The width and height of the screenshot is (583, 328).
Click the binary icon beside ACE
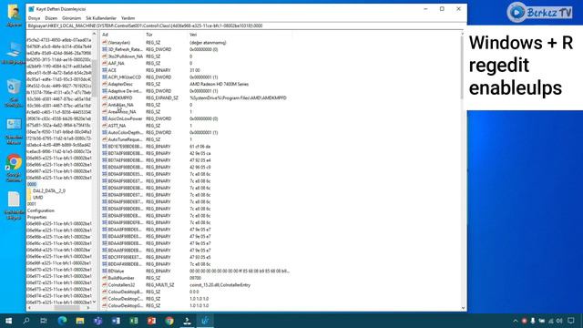105,70
